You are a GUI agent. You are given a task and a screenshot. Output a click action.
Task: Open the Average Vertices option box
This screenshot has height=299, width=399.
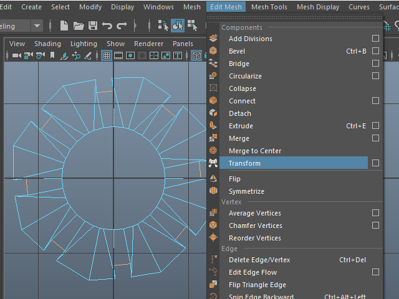click(375, 213)
